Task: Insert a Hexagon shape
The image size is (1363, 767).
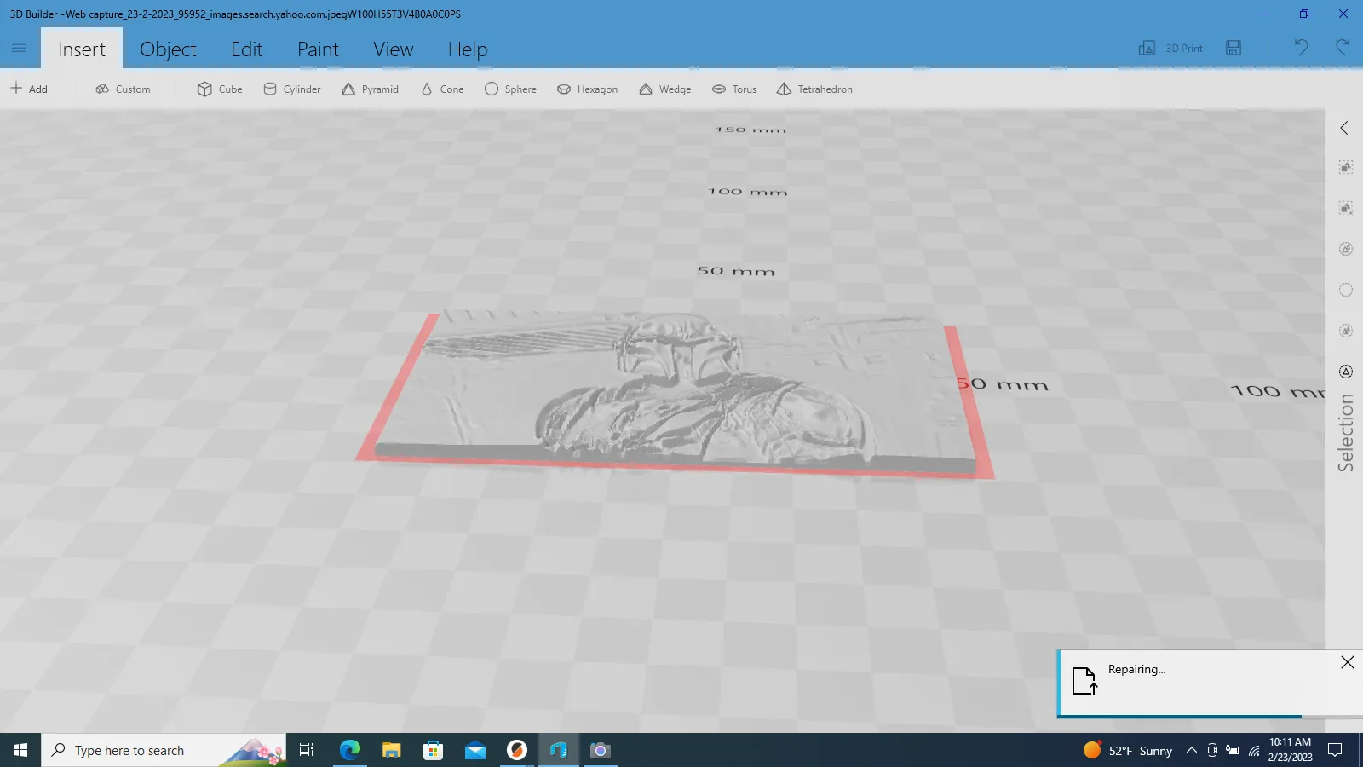Action: 587,89
